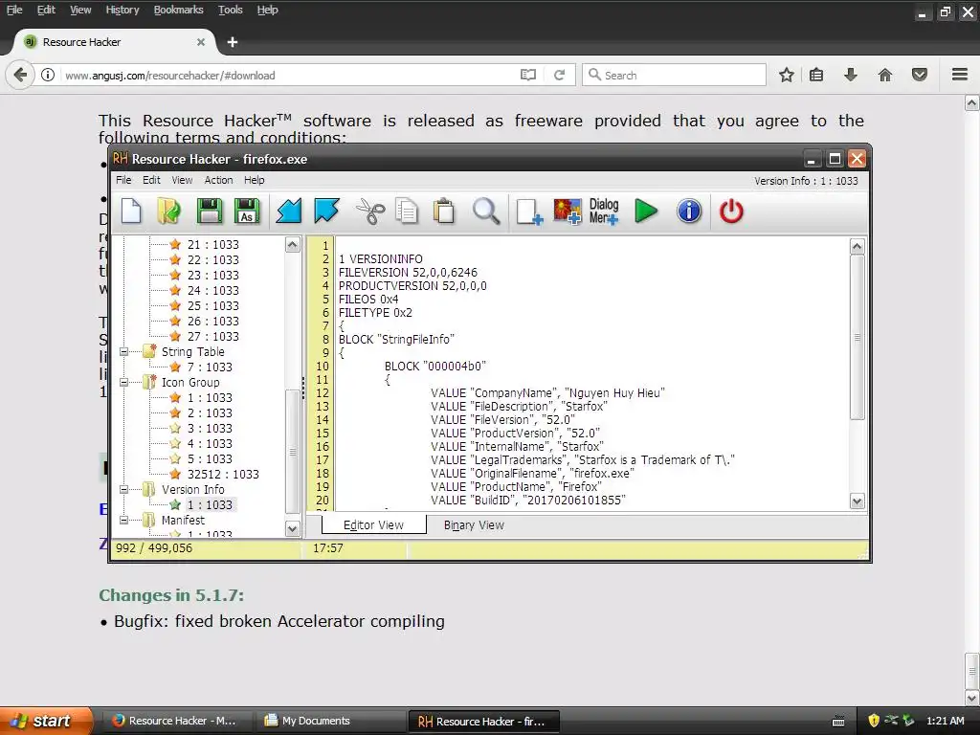Viewport: 980px width, 735px height.
Task: Collapse the Version Info tree node
Action: [x=123, y=489]
